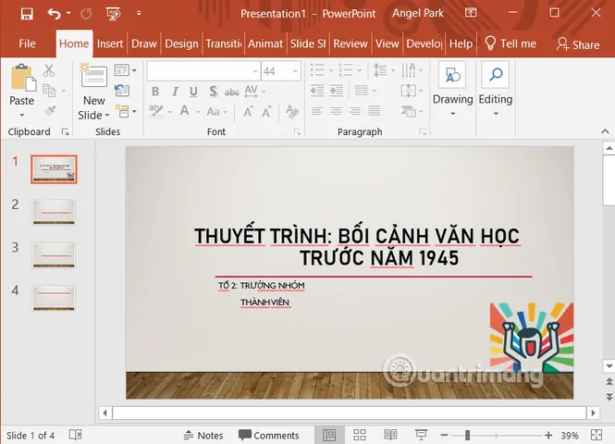Open the View tab

point(387,43)
